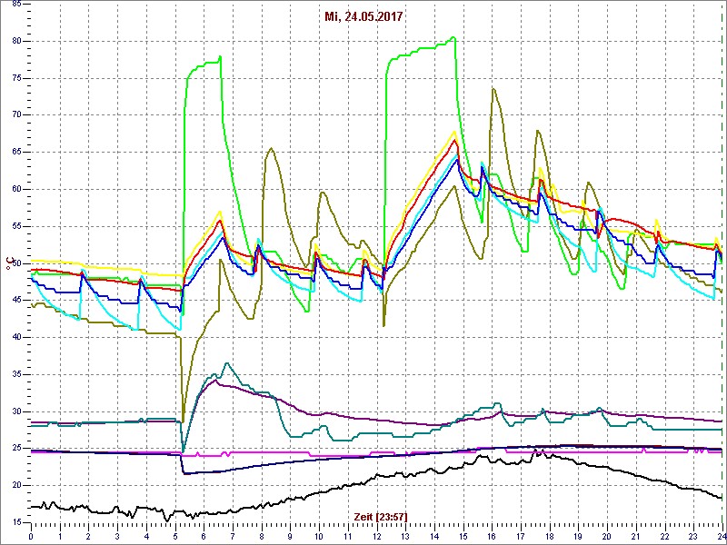Select the 65 value on the temperature axis
Screen dimensions: 727x545
click(x=15, y=153)
